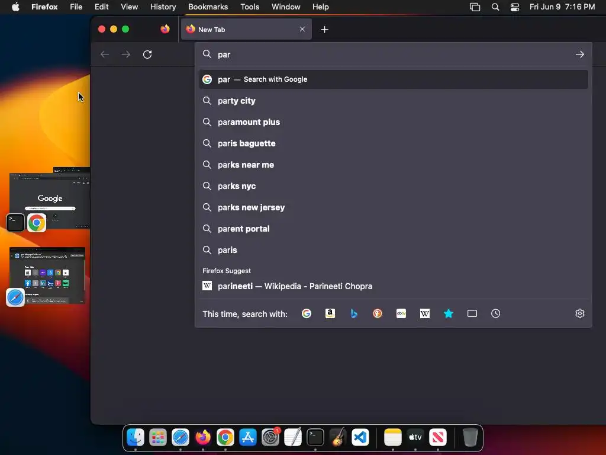Open the Firefox application menu
This screenshot has height=455, width=606.
click(44, 7)
